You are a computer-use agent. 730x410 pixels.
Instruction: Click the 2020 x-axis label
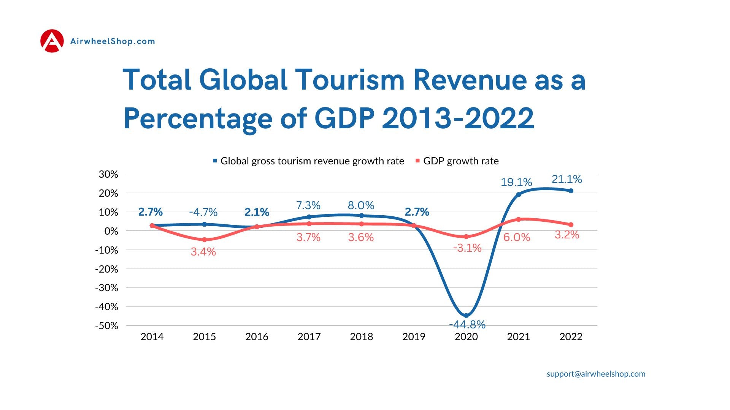(x=466, y=337)
